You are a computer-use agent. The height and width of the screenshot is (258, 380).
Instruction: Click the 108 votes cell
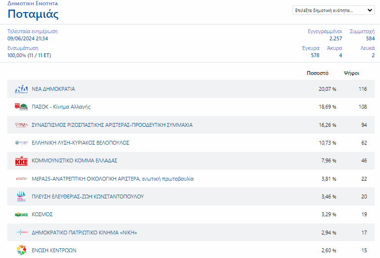pyautogui.click(x=363, y=107)
